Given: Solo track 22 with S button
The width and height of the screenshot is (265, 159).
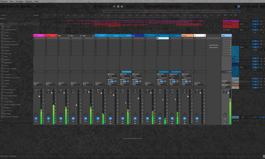Looking at the screenshot, I should tap(98, 121).
